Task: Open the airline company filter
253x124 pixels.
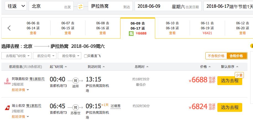Action: [45, 56]
